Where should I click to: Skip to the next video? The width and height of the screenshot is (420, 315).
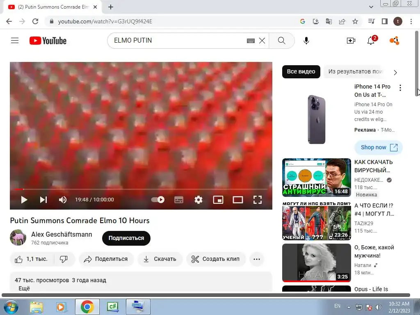tap(43, 200)
